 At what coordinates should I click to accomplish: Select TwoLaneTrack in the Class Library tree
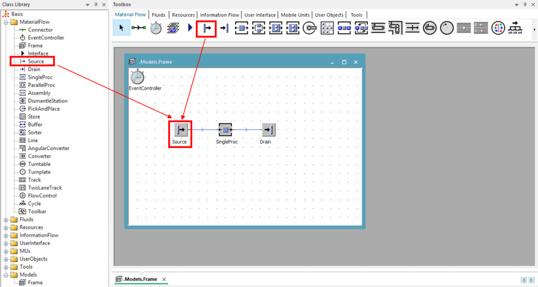[x=45, y=188]
